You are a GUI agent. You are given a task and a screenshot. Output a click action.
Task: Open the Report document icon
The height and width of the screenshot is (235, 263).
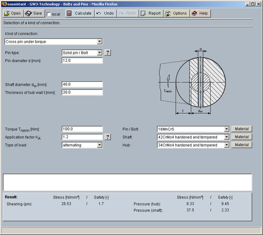[x=143, y=13]
